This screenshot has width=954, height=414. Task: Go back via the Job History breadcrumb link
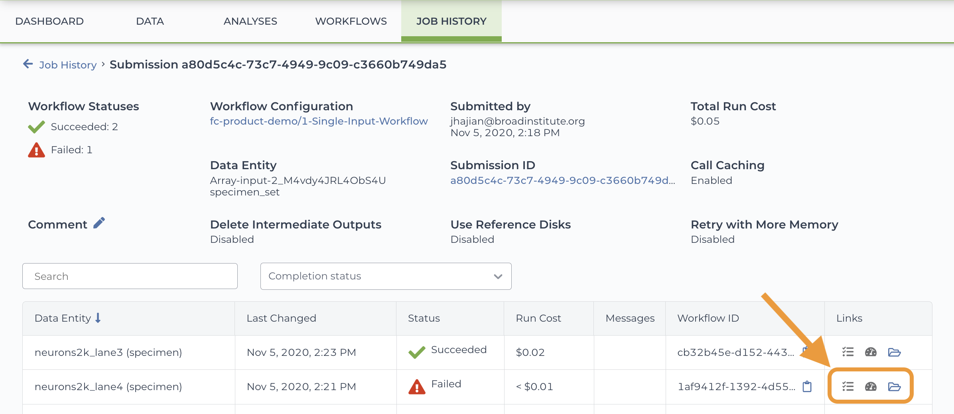68,64
